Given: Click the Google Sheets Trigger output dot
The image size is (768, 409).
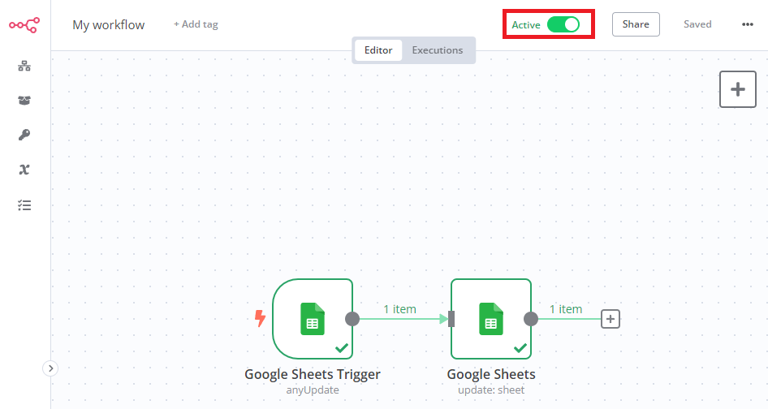Looking at the screenshot, I should (x=352, y=319).
